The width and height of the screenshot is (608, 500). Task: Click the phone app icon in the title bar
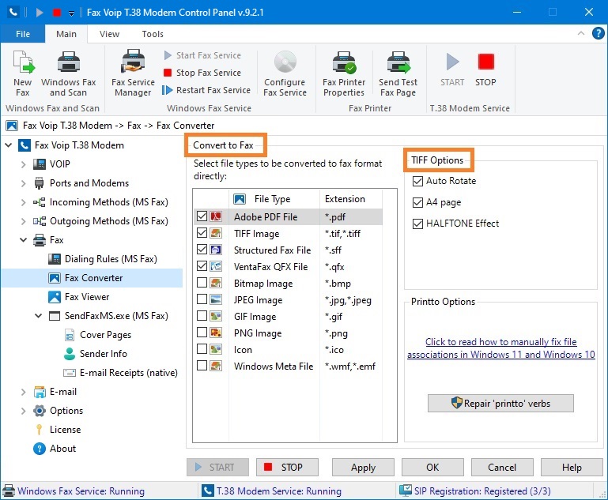[x=13, y=13]
